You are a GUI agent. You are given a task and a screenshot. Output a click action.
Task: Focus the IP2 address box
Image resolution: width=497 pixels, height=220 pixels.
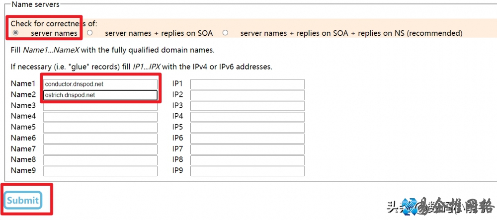point(248,95)
